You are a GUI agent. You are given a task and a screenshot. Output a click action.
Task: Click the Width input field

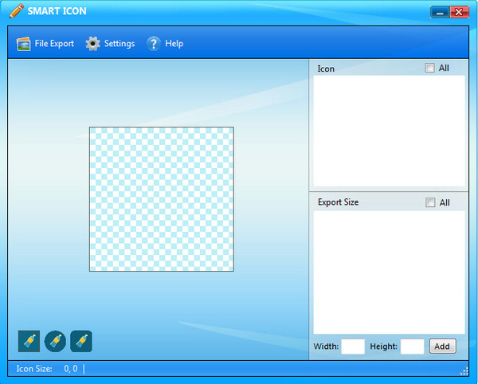click(353, 347)
